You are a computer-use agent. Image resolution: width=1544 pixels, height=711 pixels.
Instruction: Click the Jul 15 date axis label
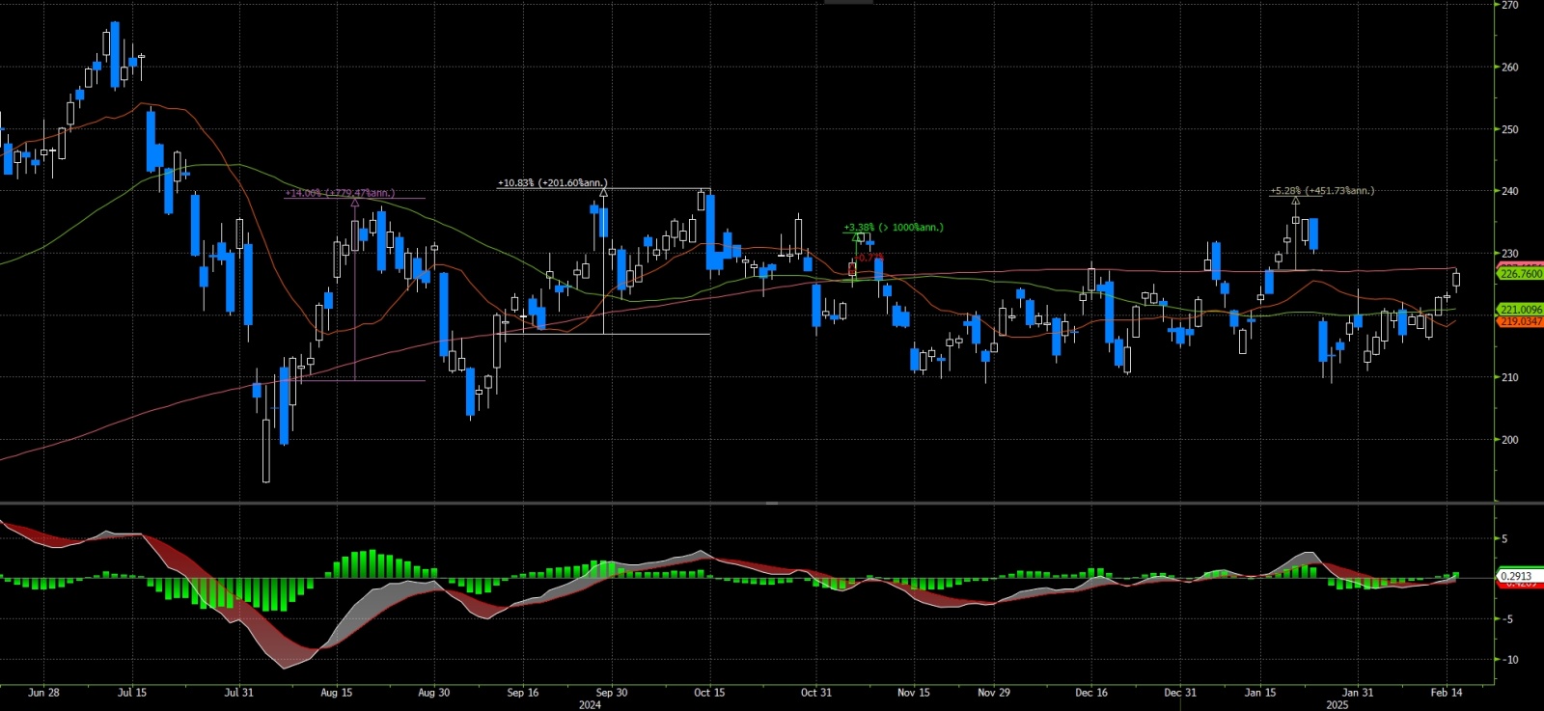pos(132,693)
